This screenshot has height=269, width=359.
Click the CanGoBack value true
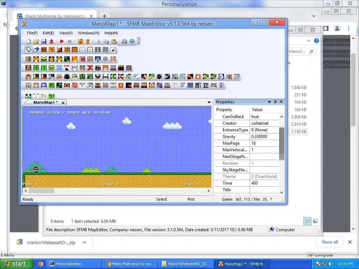click(x=264, y=117)
